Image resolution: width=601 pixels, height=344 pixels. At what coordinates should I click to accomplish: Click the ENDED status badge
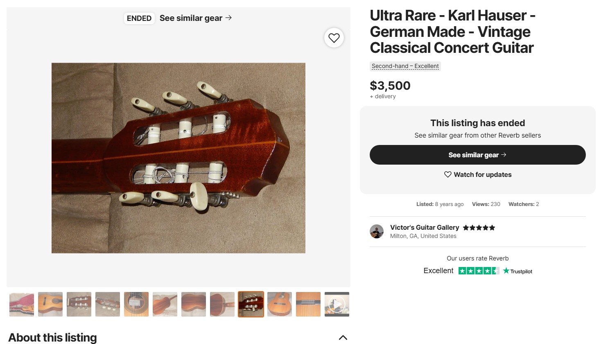pyautogui.click(x=139, y=18)
